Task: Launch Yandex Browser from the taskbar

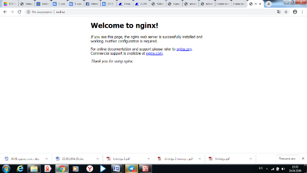Action: [90, 169]
